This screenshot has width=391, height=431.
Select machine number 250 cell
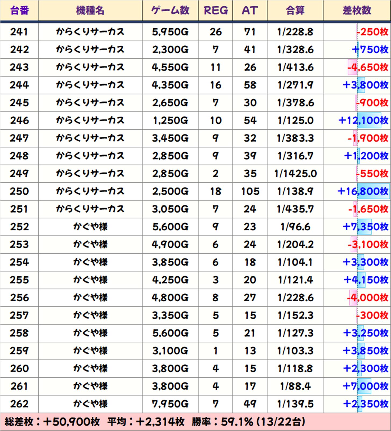[19, 191]
